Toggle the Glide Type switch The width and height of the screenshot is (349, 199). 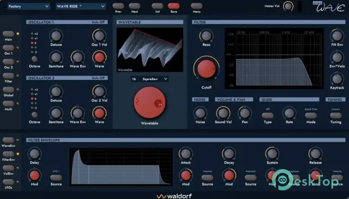tap(268, 115)
